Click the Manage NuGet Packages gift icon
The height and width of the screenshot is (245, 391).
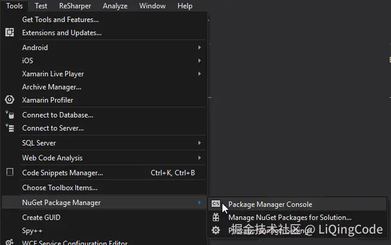(x=216, y=217)
